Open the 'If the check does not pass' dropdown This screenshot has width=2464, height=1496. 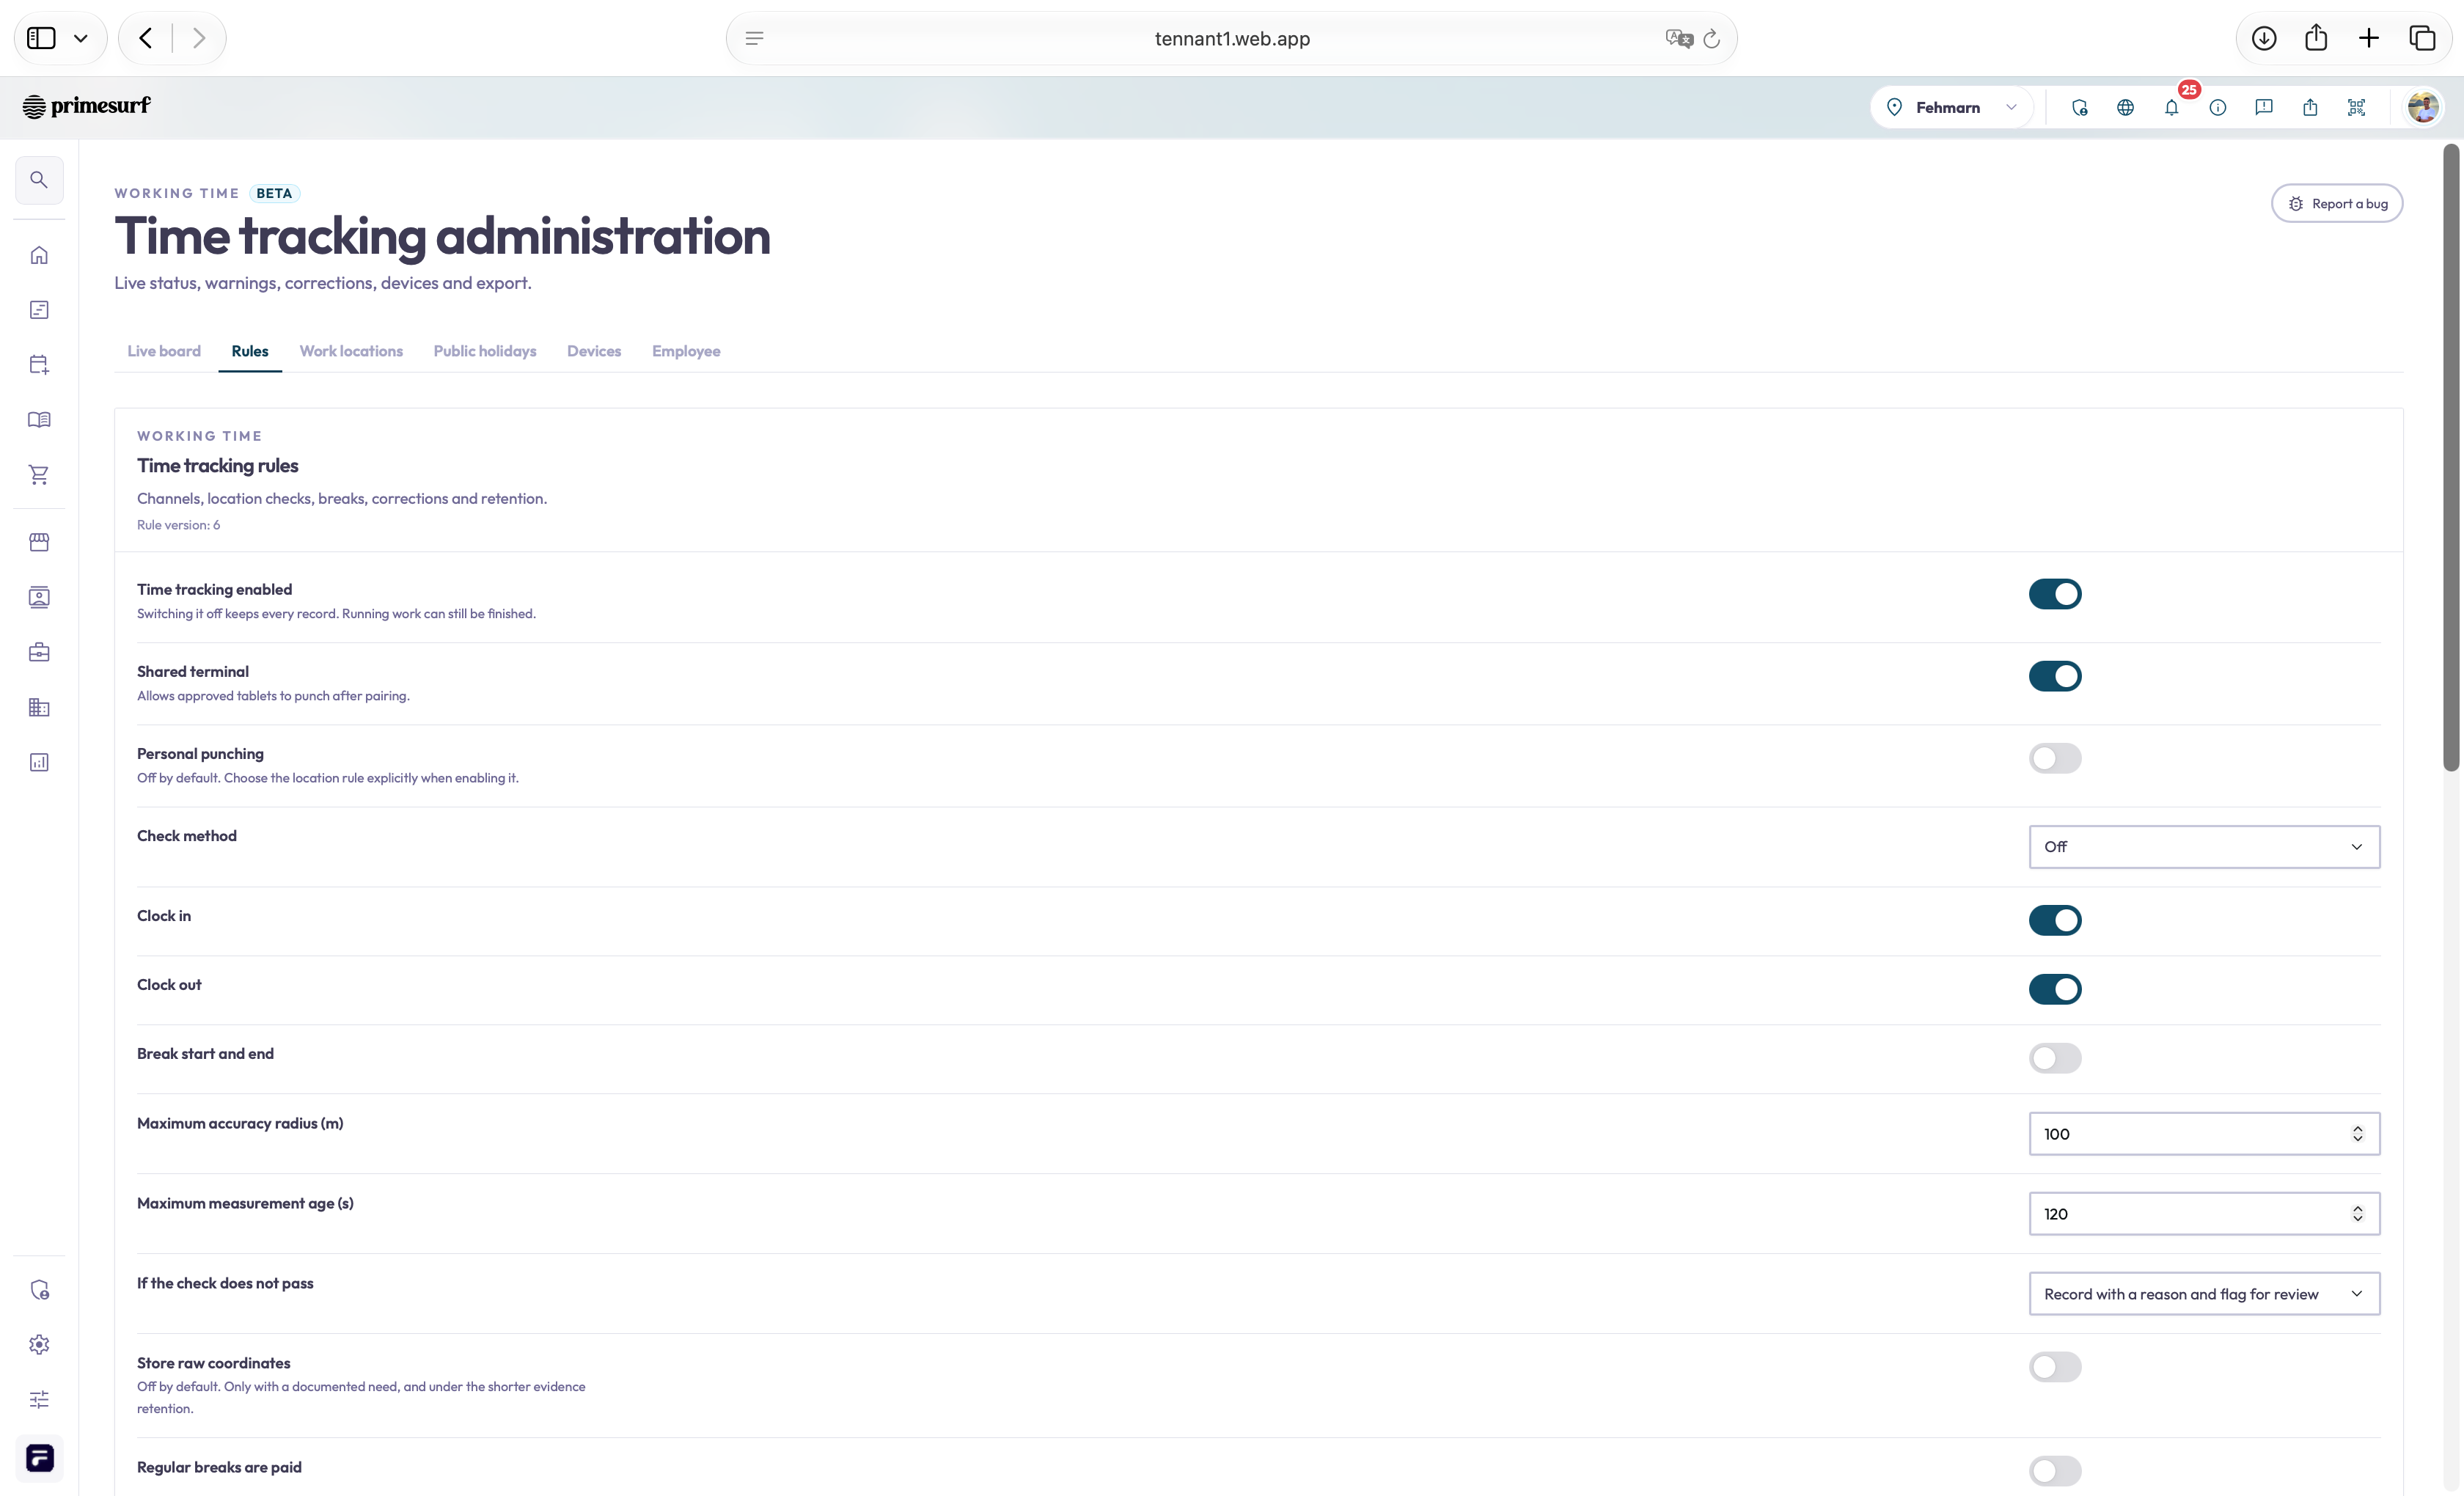coord(2204,1294)
